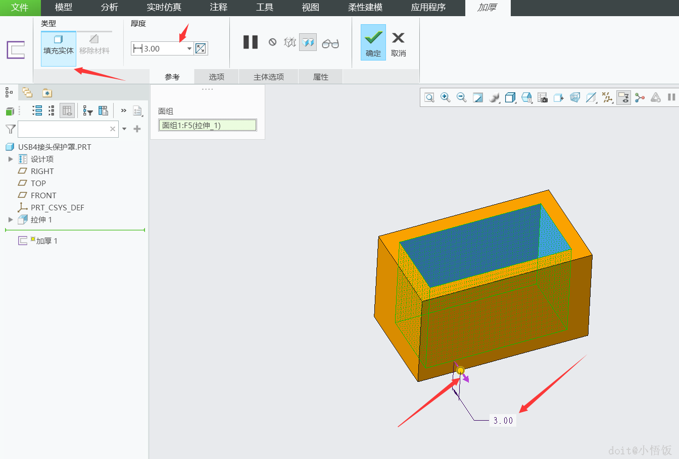Click the flip thickness direction icon
This screenshot has height=459, width=679.
[201, 48]
